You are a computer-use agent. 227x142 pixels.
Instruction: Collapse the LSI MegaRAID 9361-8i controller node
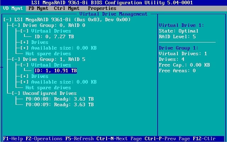click(x=7, y=19)
